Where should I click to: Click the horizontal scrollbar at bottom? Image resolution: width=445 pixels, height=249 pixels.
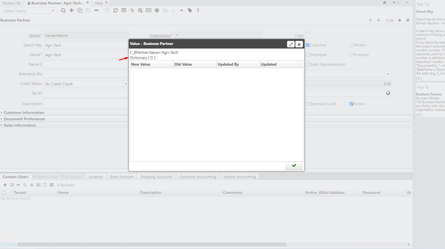pyautogui.click(x=151, y=244)
